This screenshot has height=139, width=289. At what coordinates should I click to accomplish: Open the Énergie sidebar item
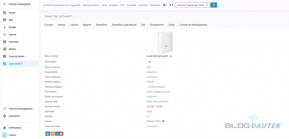point(12,27)
